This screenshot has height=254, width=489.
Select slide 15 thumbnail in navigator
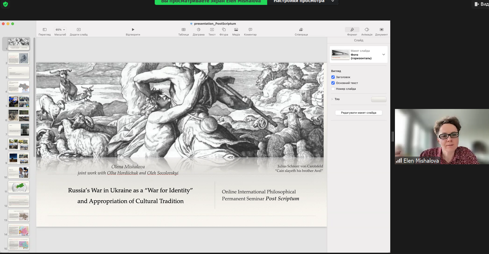coord(19,244)
